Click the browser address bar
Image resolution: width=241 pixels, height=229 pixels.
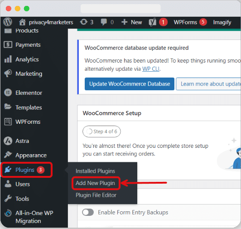pos(120,9)
